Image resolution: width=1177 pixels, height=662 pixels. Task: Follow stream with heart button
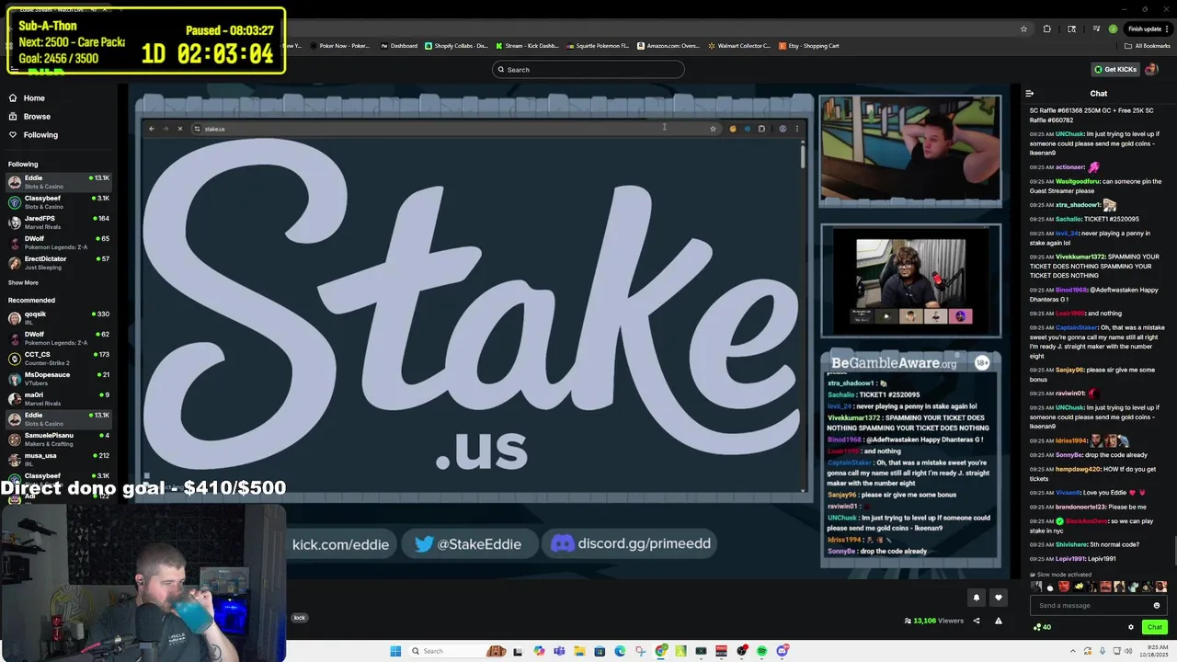999,598
